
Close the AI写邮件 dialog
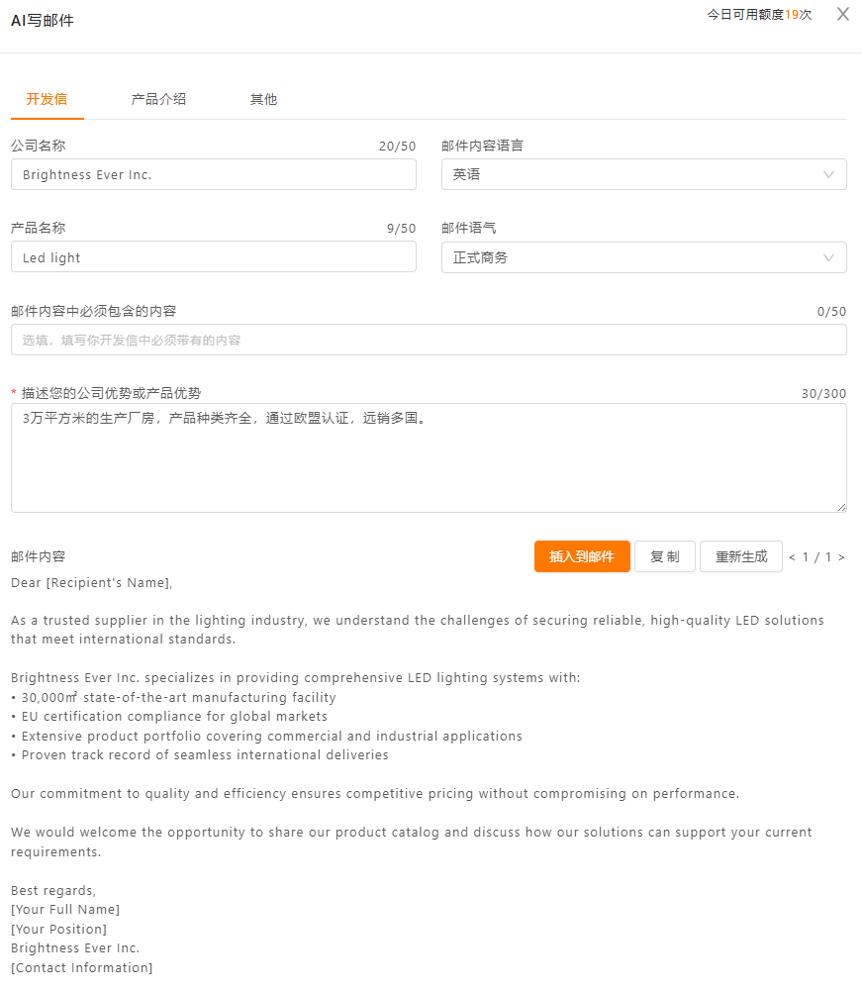842,14
